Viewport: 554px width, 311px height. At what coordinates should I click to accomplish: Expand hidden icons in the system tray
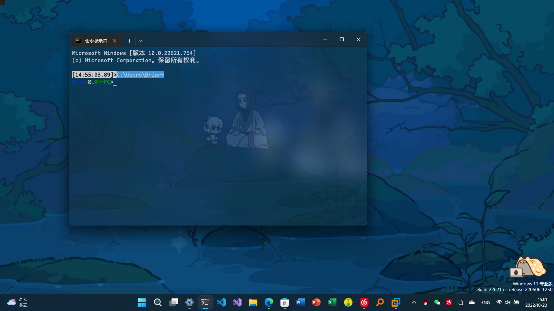click(x=414, y=302)
